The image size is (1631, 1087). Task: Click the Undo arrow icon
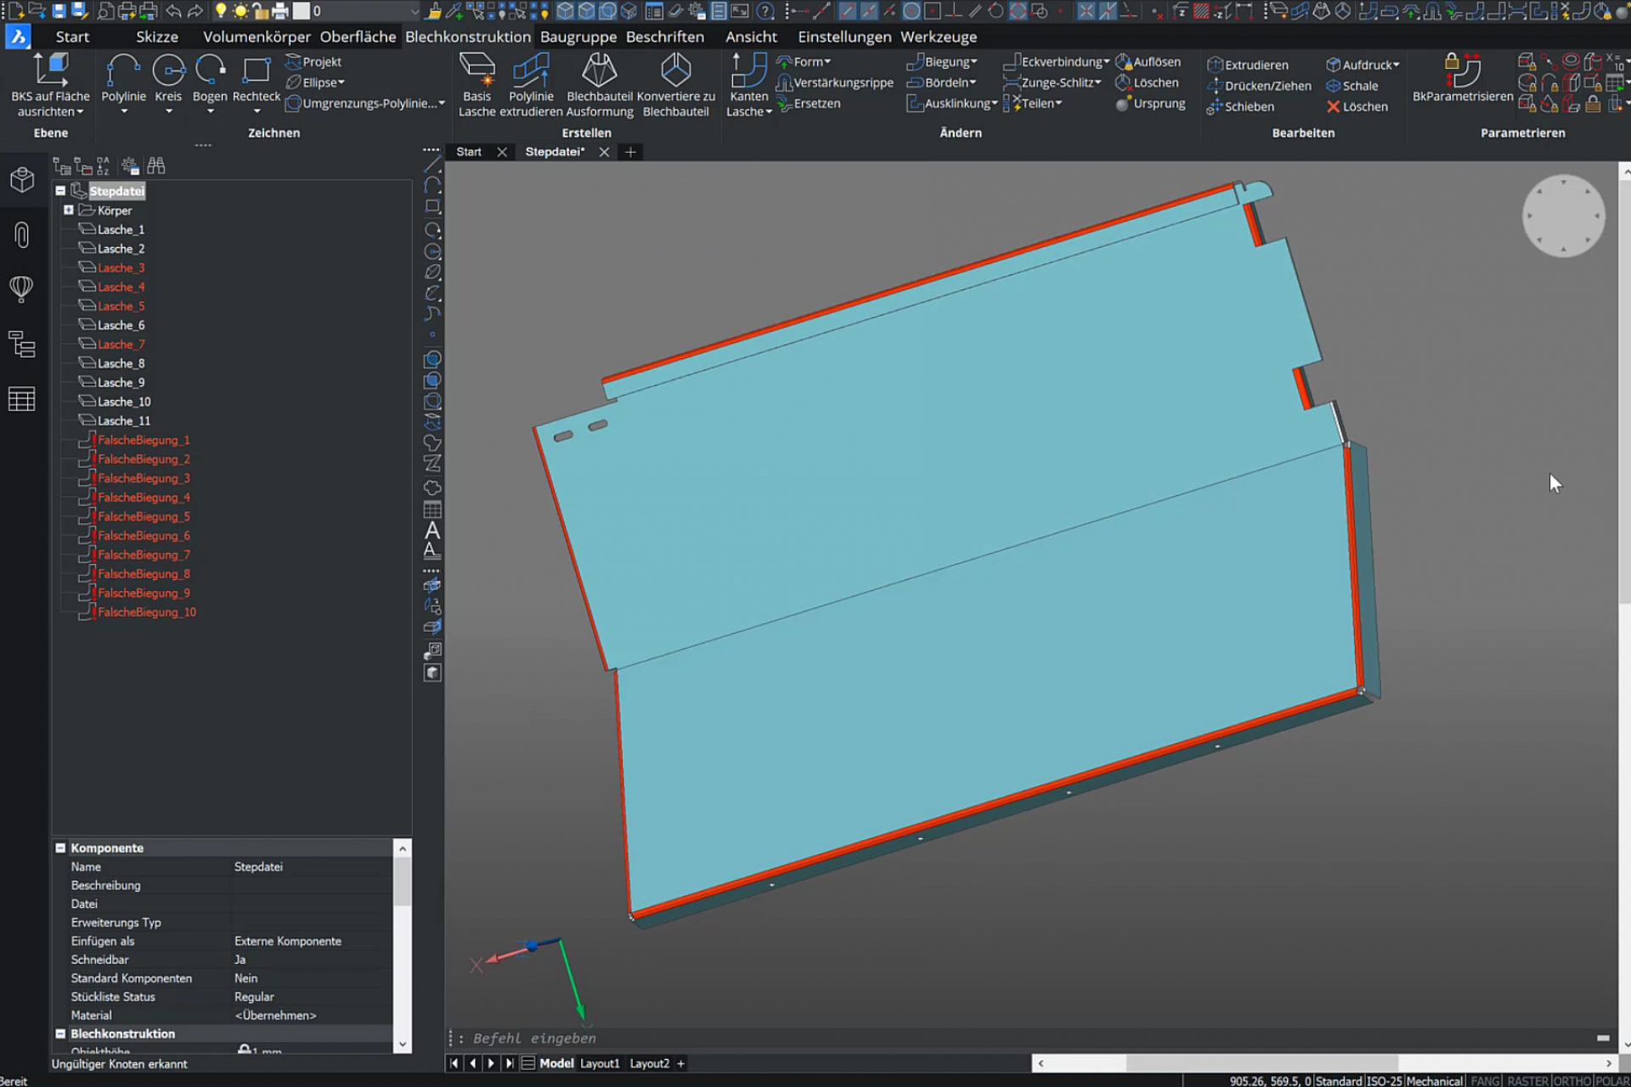point(173,11)
